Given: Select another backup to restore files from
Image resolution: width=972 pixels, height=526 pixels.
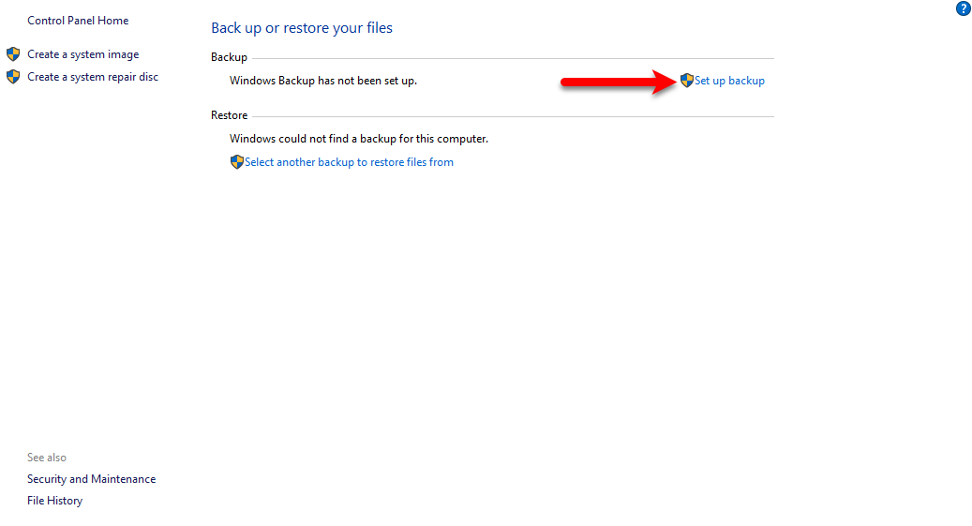Looking at the screenshot, I should [x=349, y=162].
